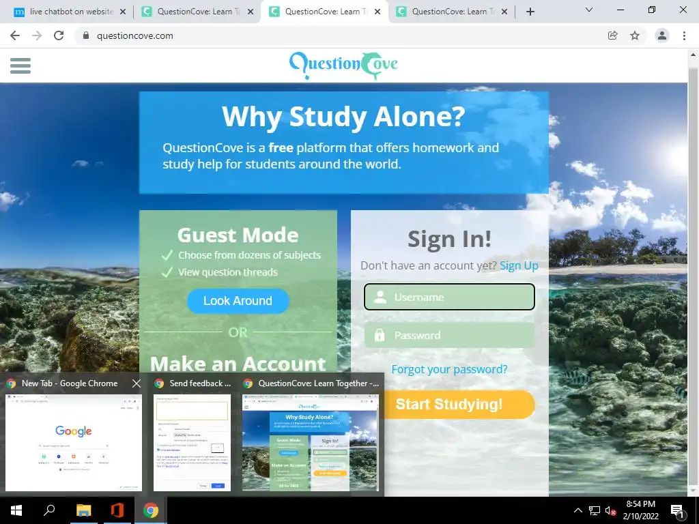Viewport: 699px width, 524px height.
Task: Open the notification center icon
Action: pyautogui.click(x=678, y=511)
